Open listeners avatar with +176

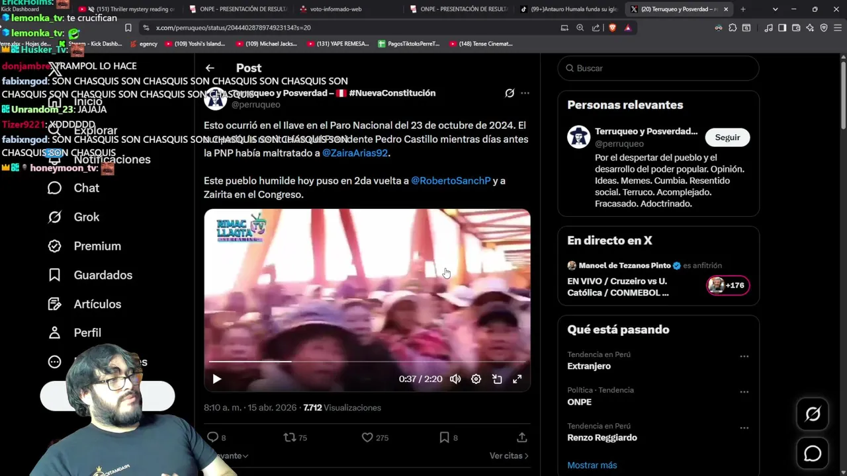pos(728,286)
